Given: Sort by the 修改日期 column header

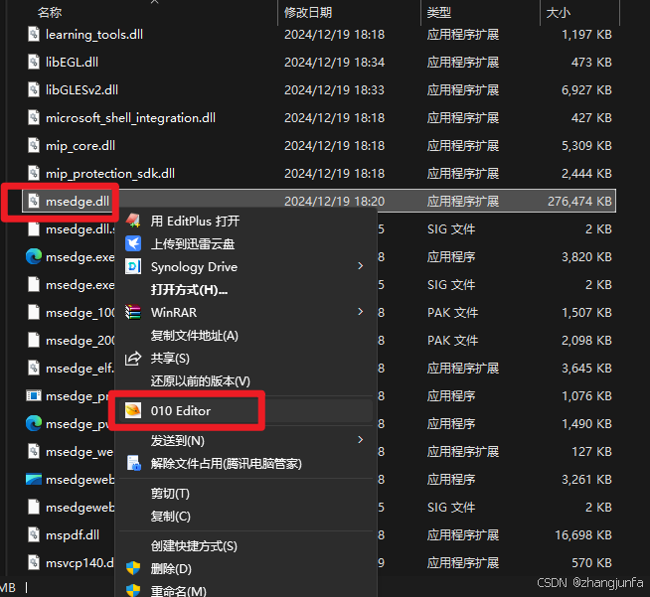Looking at the screenshot, I should coord(308,13).
